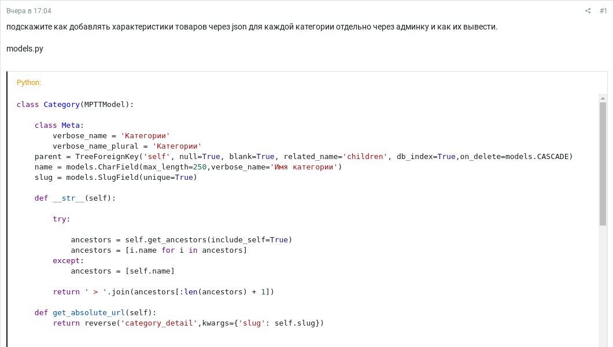Click the 'class Category(MPTTModel):' line
Screen dimensions: 613x347
coord(75,104)
